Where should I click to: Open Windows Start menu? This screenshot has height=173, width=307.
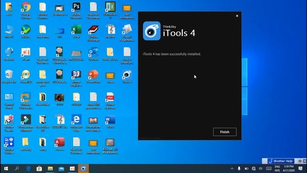click(x=6, y=169)
